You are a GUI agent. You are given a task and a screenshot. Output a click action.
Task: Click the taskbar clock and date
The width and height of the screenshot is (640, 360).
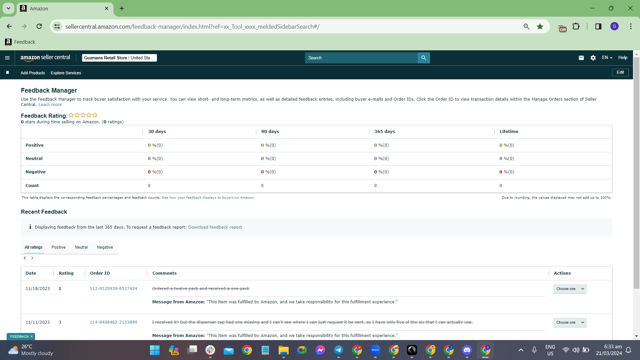pyautogui.click(x=609, y=350)
